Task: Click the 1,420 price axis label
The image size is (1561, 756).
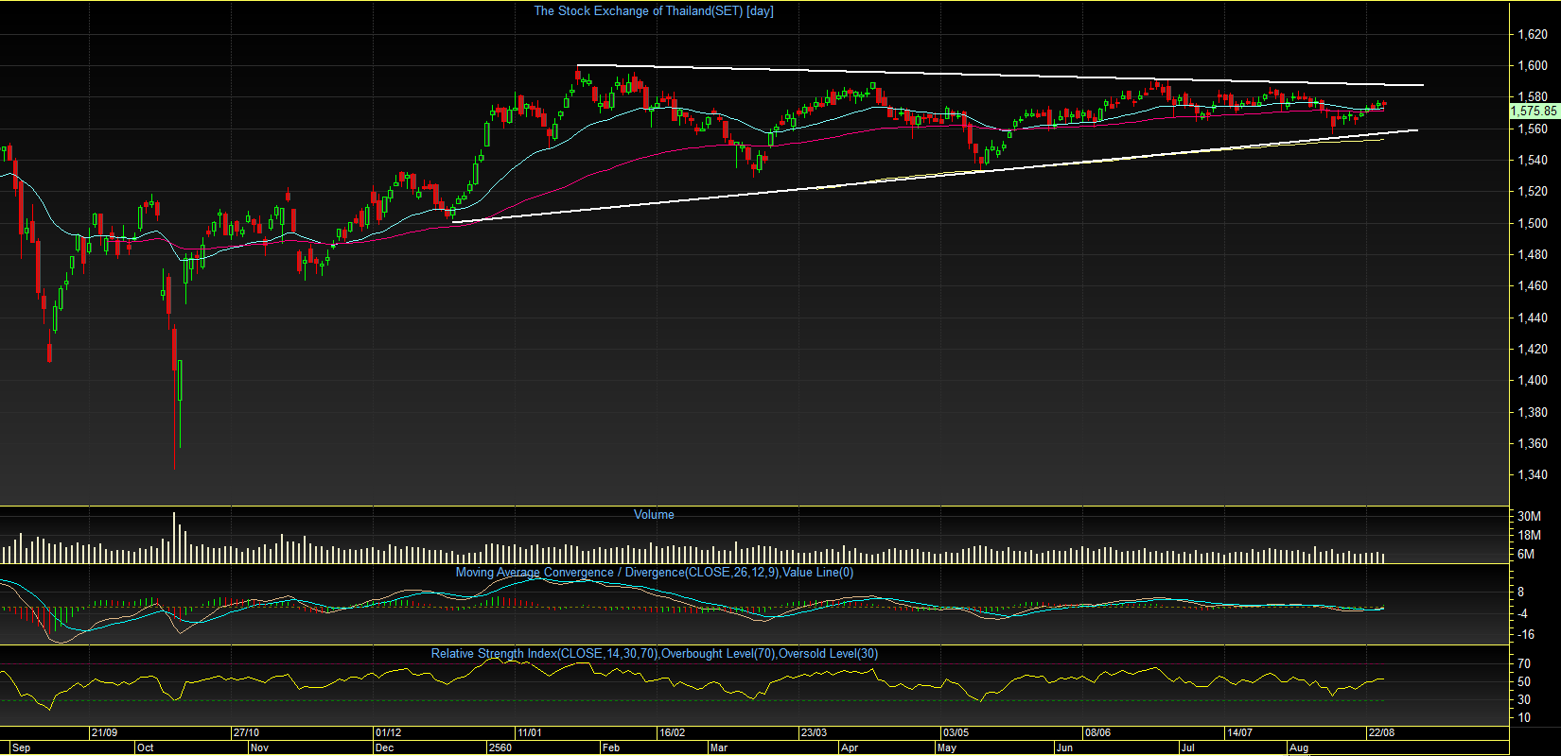Action: (1533, 350)
